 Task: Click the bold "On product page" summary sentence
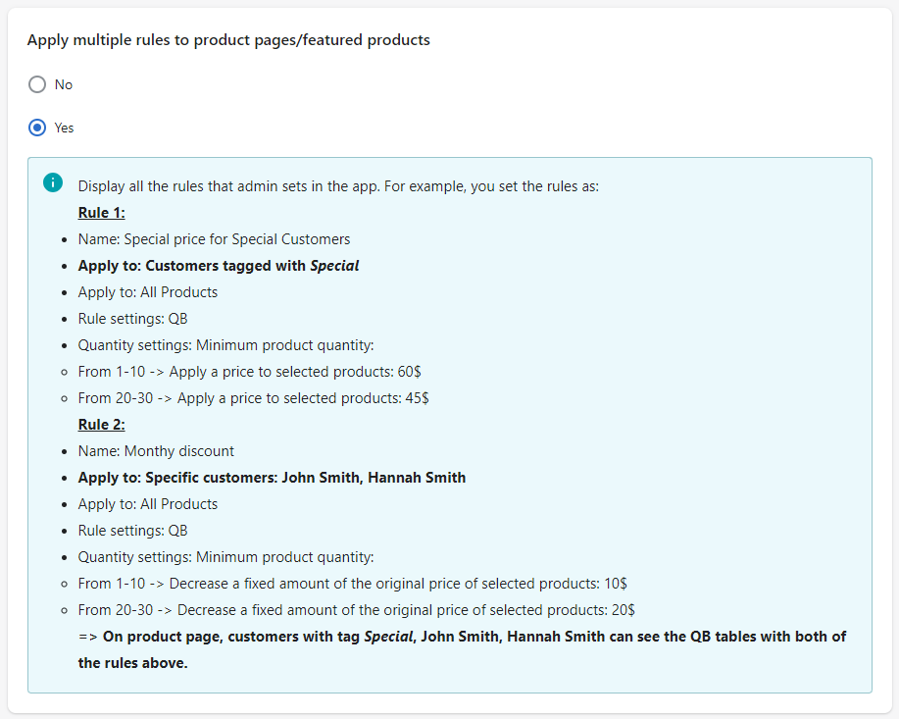point(462,637)
